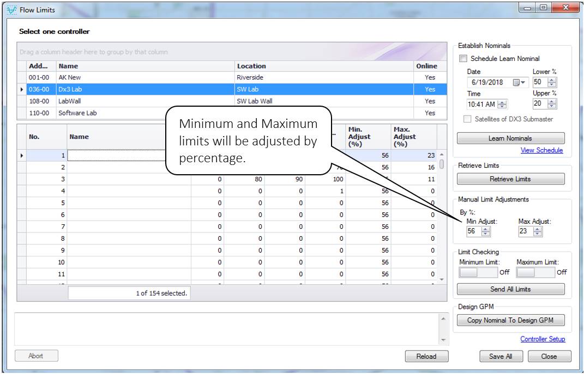Image resolution: width=584 pixels, height=374 pixels.
Task: Select the Dx3 Lab controller row
Action: [x=232, y=89]
